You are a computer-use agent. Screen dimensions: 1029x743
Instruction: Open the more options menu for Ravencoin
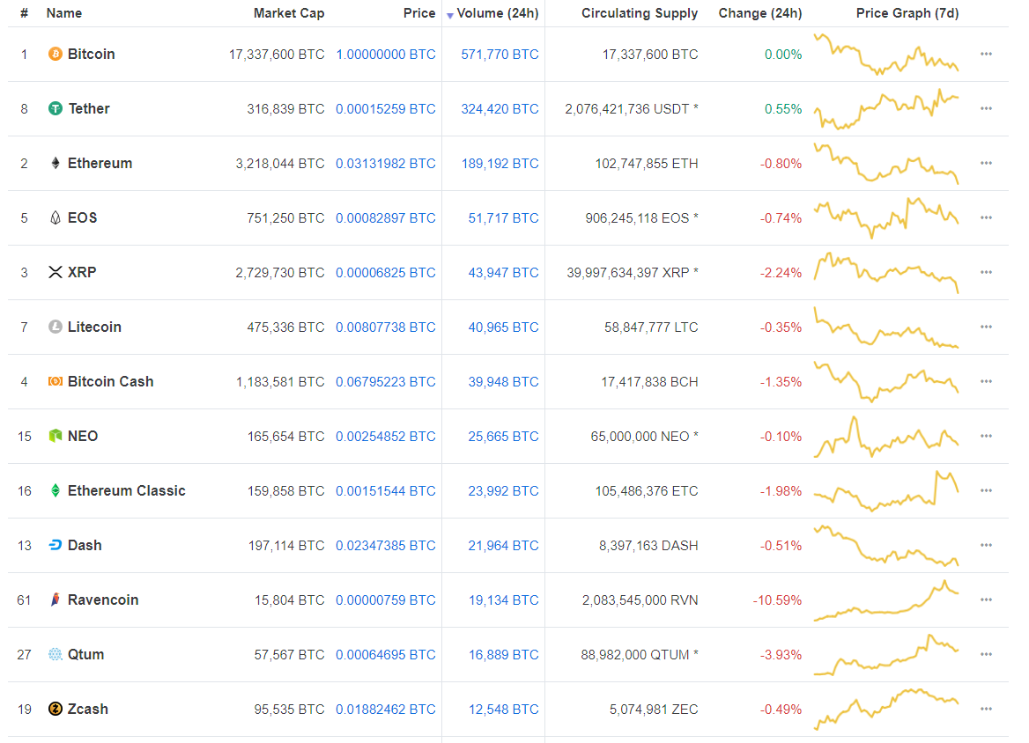(x=986, y=600)
